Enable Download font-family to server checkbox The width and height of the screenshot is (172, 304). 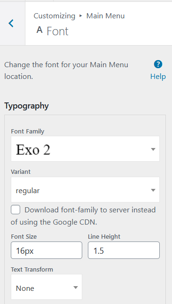(16, 210)
